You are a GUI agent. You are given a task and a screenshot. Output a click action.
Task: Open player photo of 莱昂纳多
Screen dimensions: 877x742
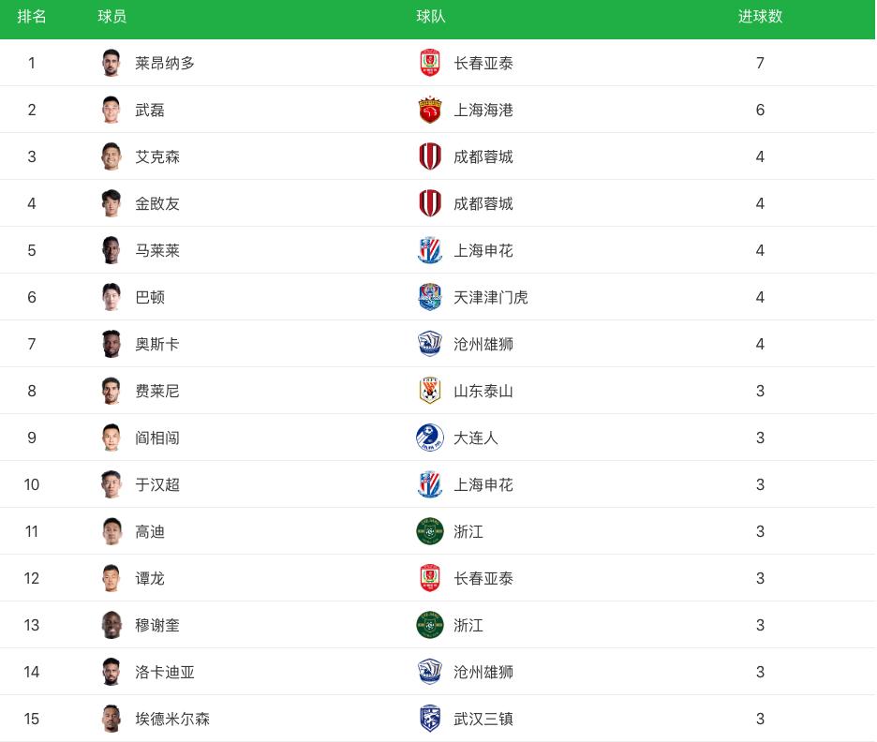pyautogui.click(x=111, y=63)
